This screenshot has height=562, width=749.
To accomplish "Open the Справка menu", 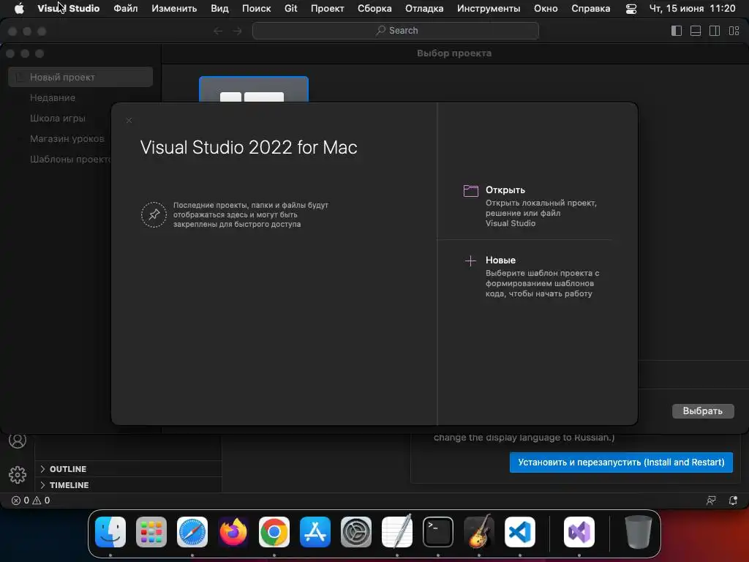I will 590,8.
